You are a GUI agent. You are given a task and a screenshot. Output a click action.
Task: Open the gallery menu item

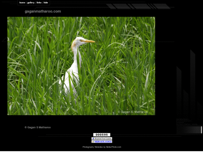(31, 3)
